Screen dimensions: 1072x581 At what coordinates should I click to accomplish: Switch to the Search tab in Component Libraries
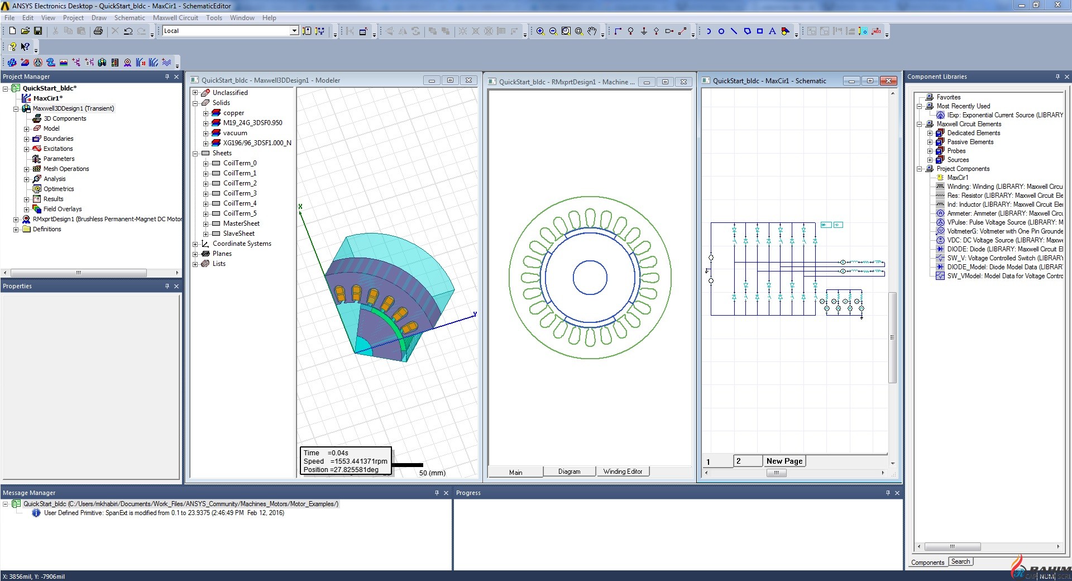pyautogui.click(x=960, y=562)
